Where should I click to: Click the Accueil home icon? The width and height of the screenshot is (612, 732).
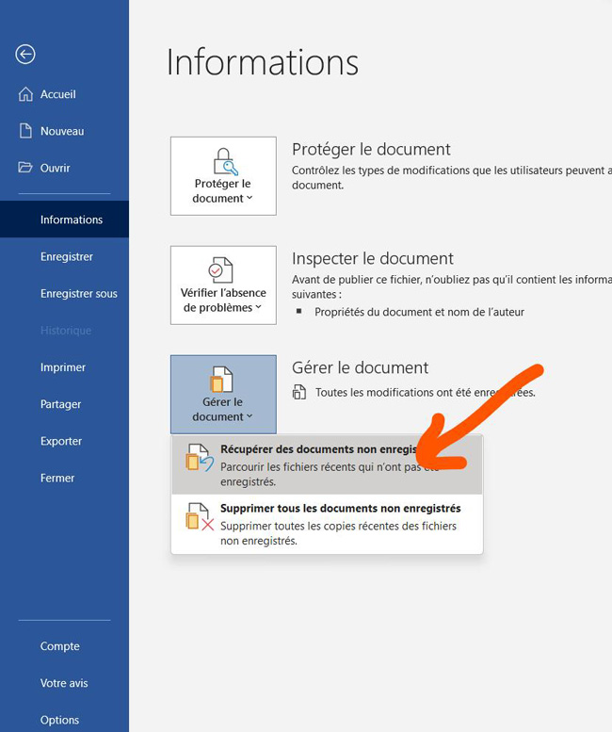click(25, 94)
